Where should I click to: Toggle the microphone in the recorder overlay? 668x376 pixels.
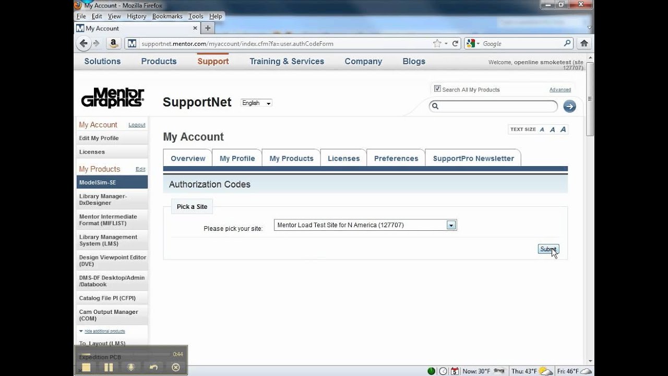click(131, 367)
